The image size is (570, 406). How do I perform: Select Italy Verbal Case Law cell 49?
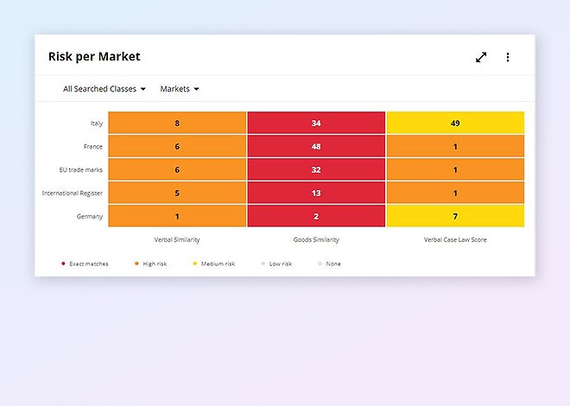pyautogui.click(x=455, y=123)
